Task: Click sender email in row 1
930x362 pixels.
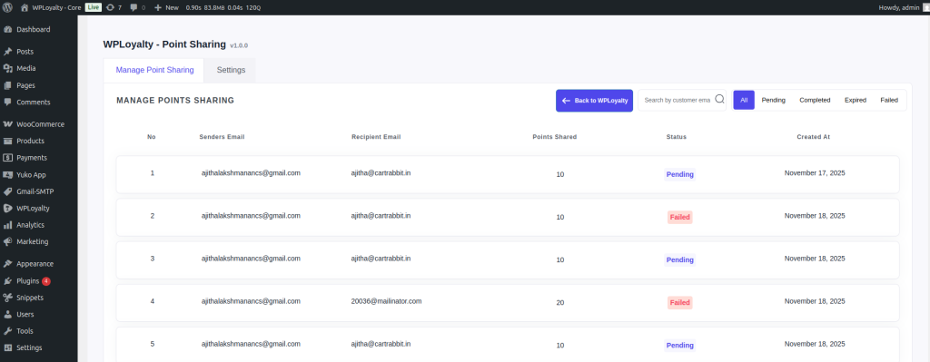Action: tap(251, 173)
